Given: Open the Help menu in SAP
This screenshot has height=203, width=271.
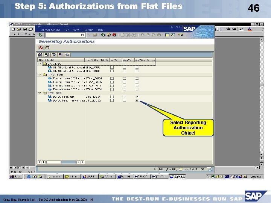Looking at the screenshot, I should (100, 30).
